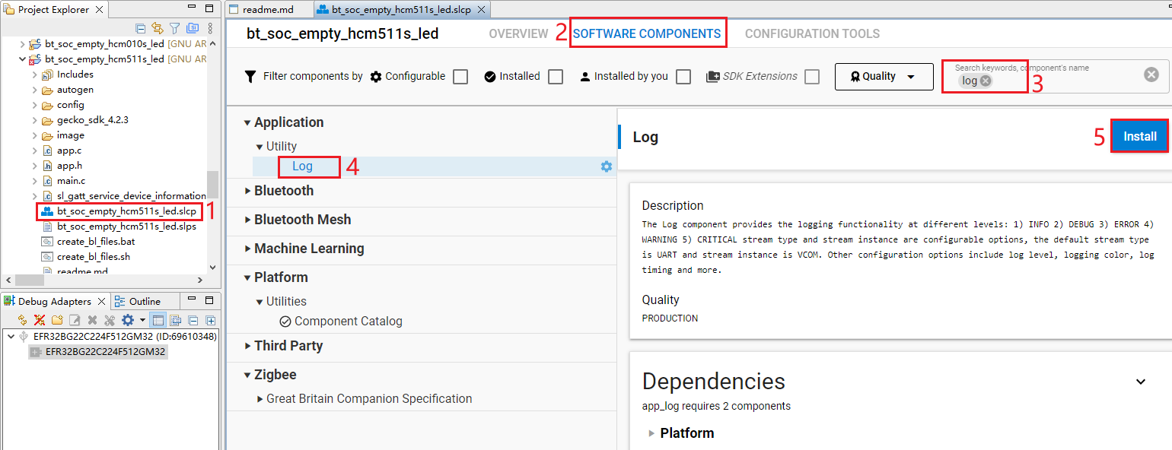Click the Log component configure gear icon
Image resolution: width=1172 pixels, height=450 pixels.
pyautogui.click(x=606, y=166)
